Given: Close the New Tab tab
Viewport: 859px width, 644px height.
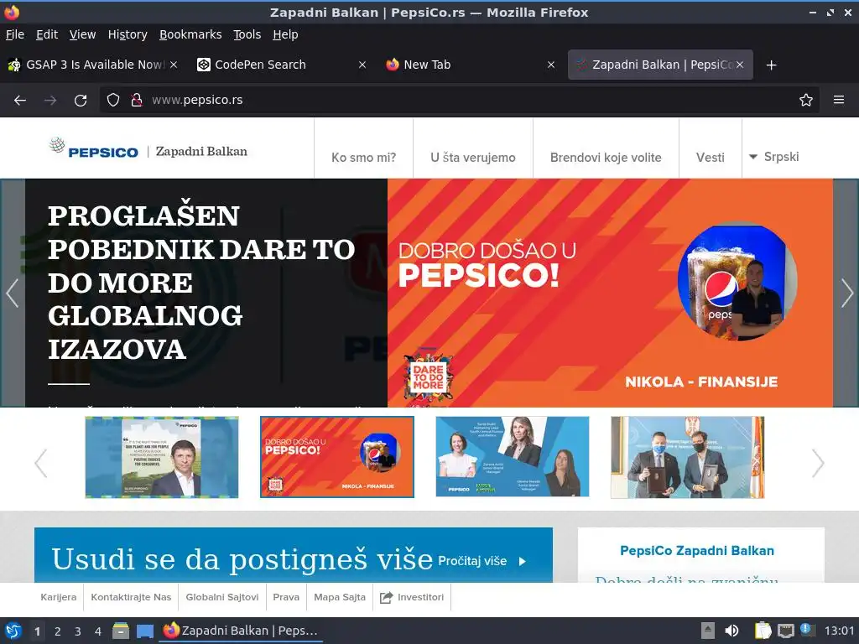Looking at the screenshot, I should click(x=551, y=65).
